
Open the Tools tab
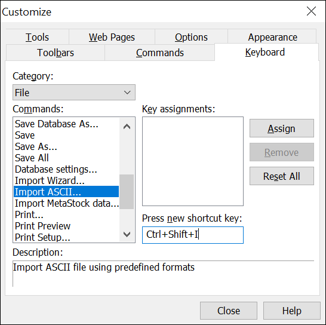click(x=38, y=37)
